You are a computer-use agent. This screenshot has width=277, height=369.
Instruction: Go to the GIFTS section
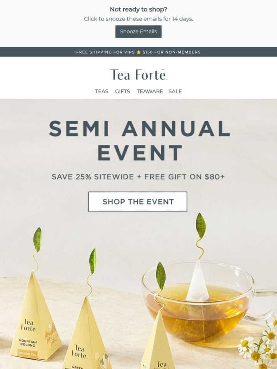click(x=122, y=91)
